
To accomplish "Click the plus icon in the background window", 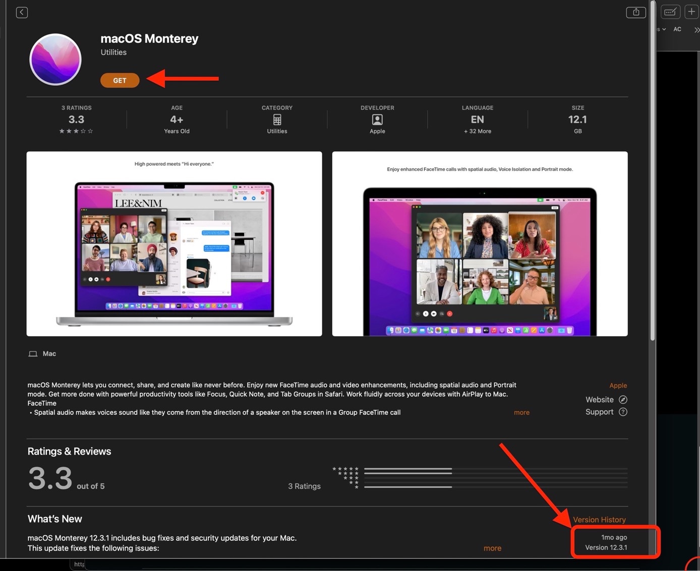I will 691,12.
